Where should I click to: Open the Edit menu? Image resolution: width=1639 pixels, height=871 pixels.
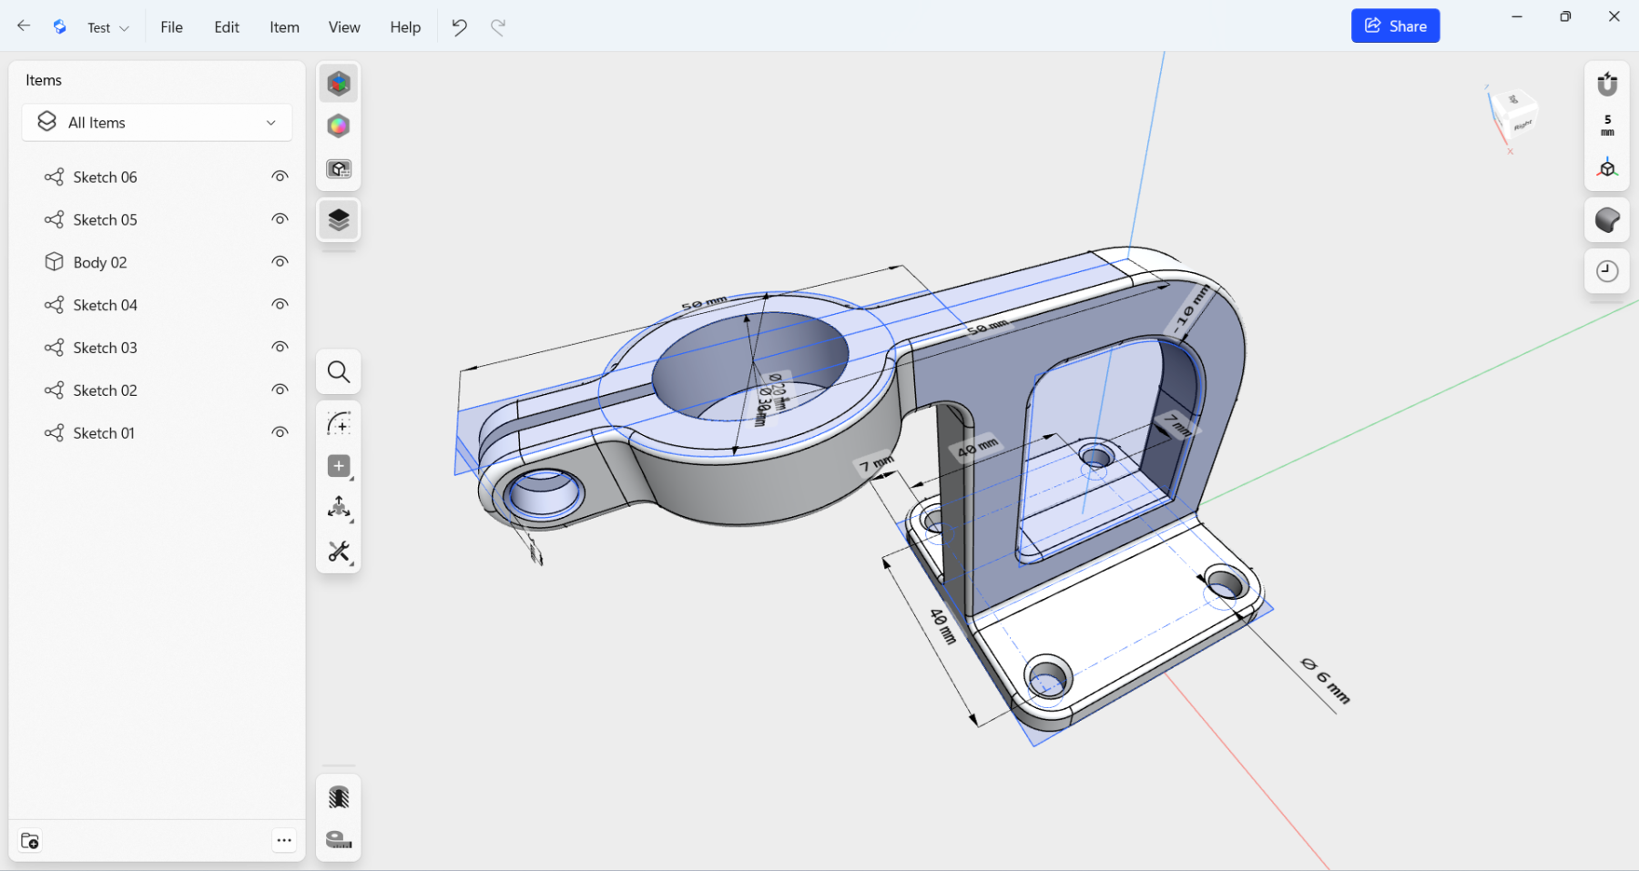click(227, 27)
